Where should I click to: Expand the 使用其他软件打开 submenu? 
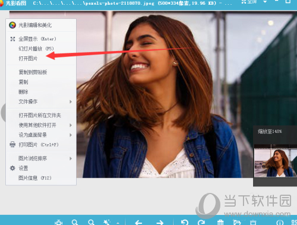(x=71, y=125)
